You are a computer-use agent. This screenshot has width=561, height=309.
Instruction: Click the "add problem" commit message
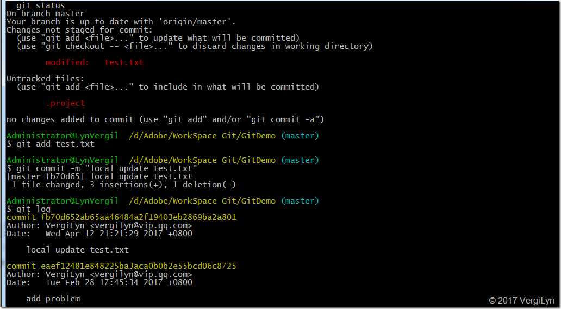pyautogui.click(x=53, y=299)
